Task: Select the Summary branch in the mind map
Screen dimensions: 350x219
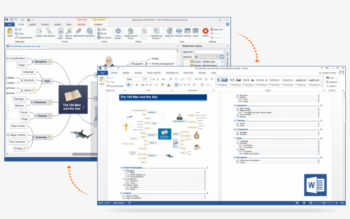Action: [43, 137]
